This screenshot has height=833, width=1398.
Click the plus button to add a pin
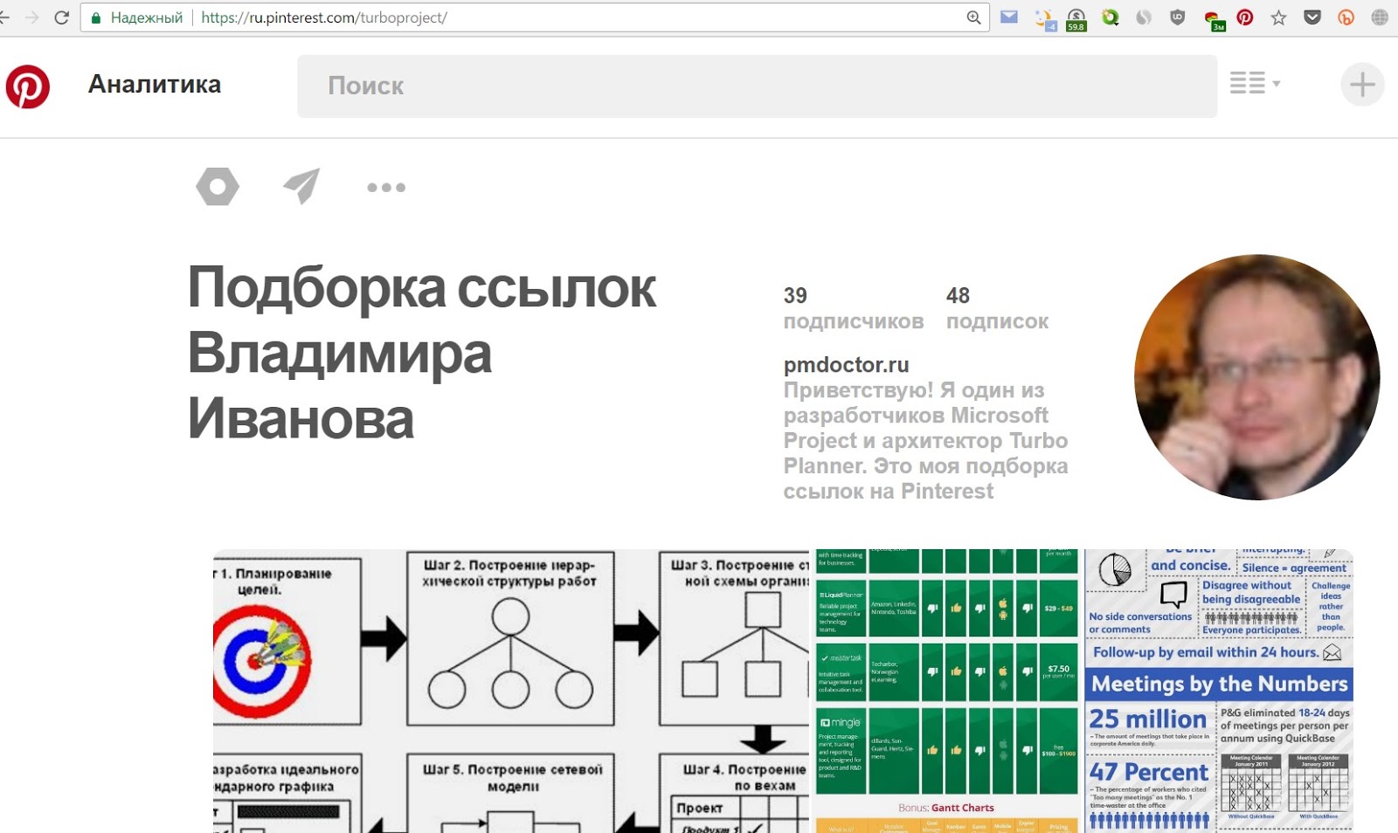[x=1362, y=85]
